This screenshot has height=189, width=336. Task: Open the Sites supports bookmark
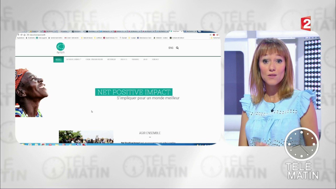point(41,38)
